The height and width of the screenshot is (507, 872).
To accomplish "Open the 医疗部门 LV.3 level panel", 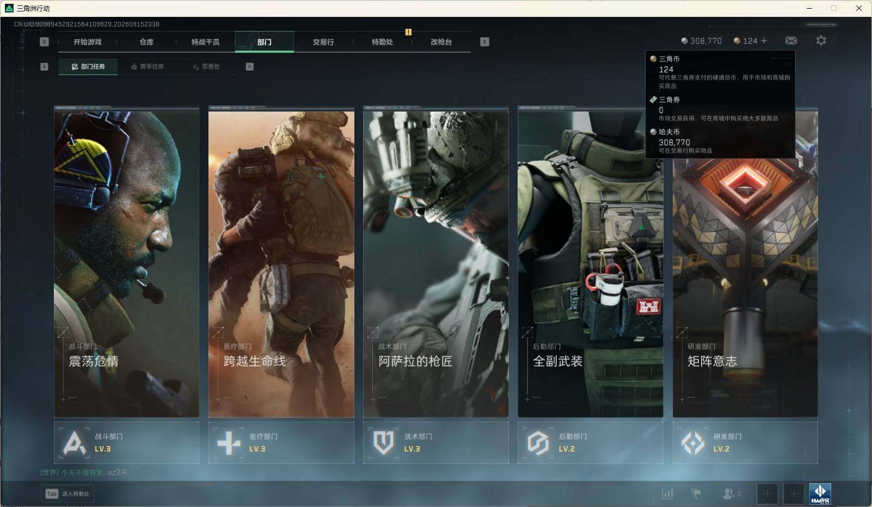I will pyautogui.click(x=281, y=443).
